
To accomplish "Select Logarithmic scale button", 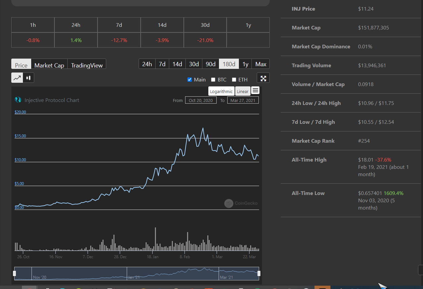I will (x=221, y=91).
